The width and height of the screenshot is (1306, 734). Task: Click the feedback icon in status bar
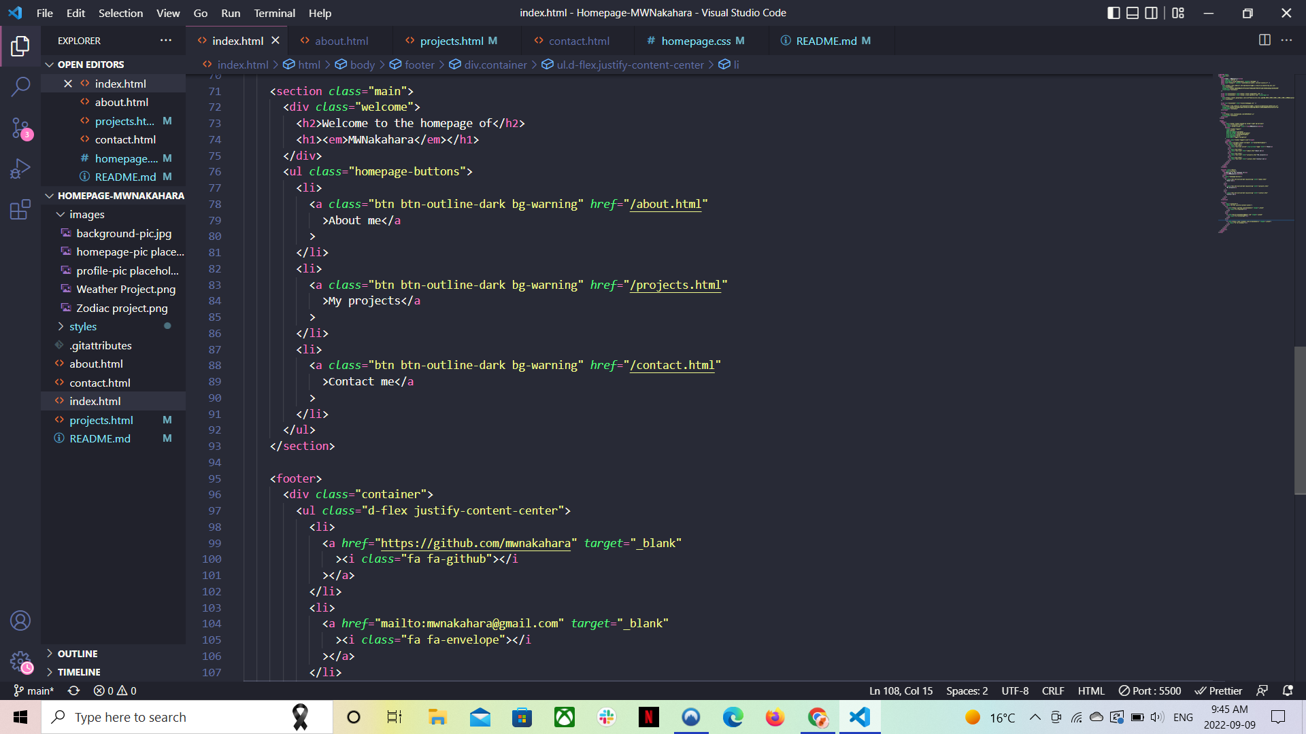pyautogui.click(x=1262, y=691)
